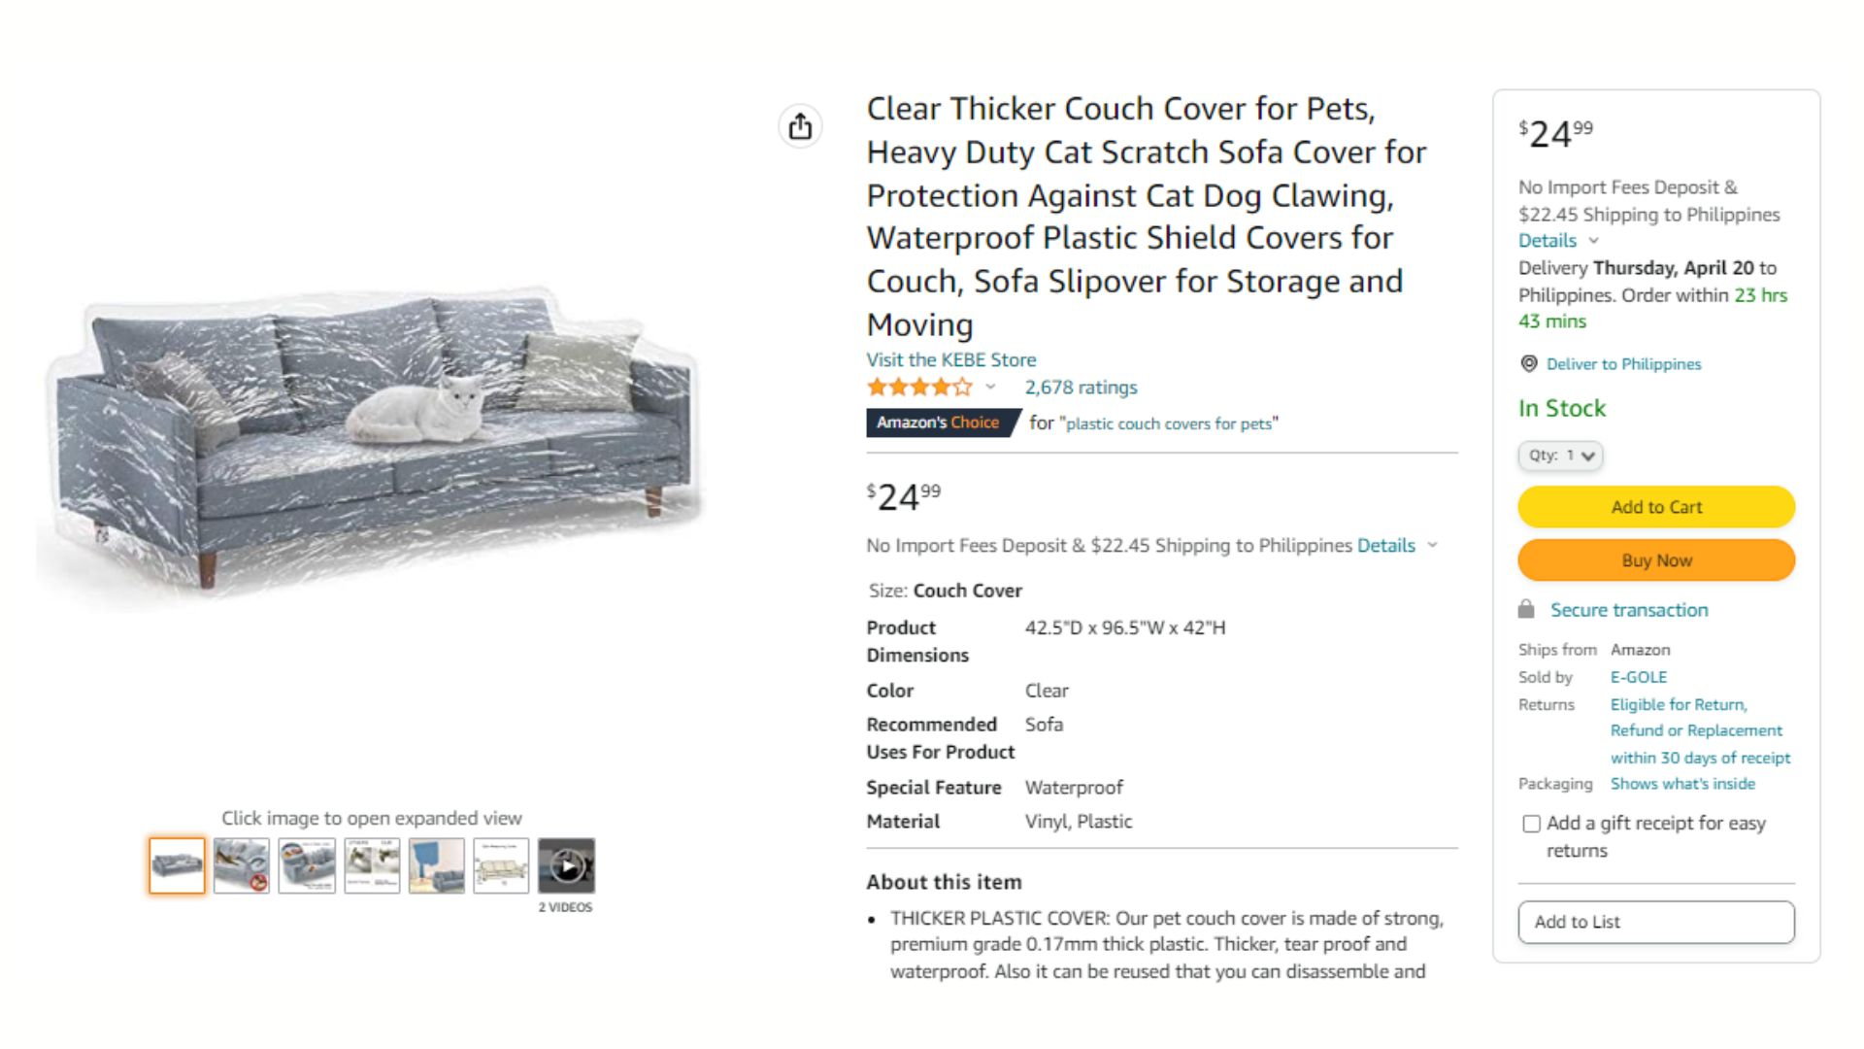Click the Add to Cart button
Viewport: 1864px width, 1049px height.
pos(1656,507)
